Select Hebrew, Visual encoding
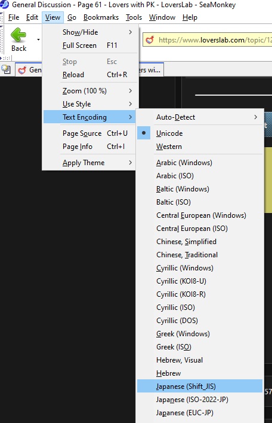Screen dimensions: 272x423 (200, 360)
